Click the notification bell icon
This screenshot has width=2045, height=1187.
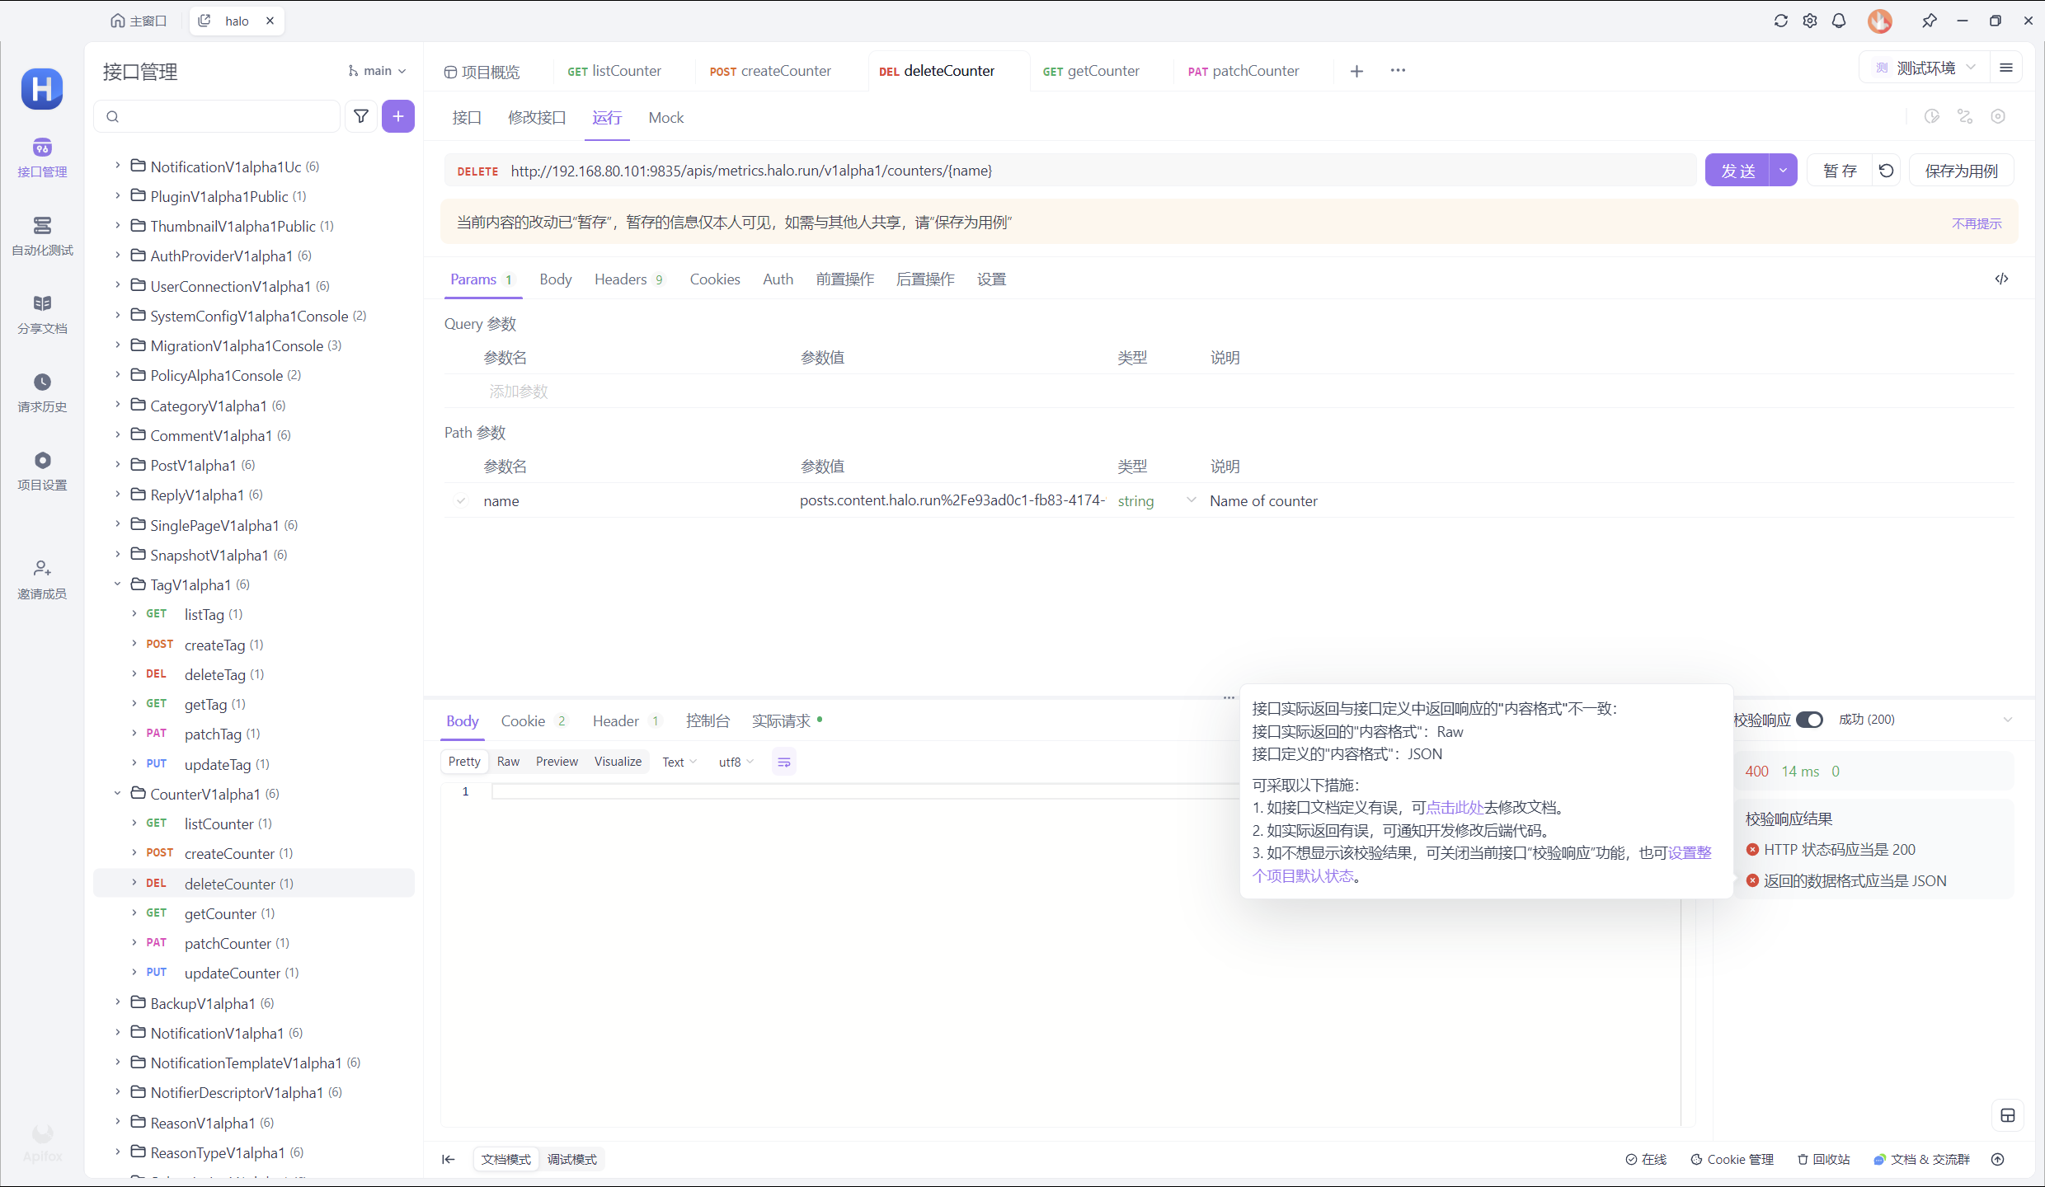click(x=1839, y=21)
